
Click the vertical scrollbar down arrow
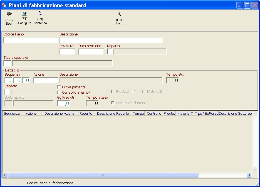[254, 170]
